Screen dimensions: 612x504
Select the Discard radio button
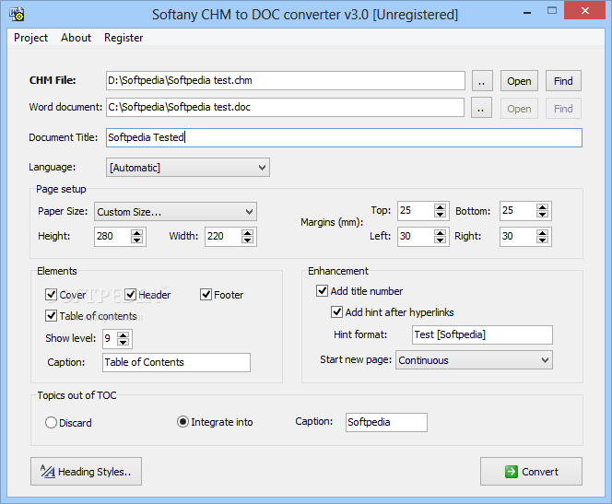click(51, 423)
